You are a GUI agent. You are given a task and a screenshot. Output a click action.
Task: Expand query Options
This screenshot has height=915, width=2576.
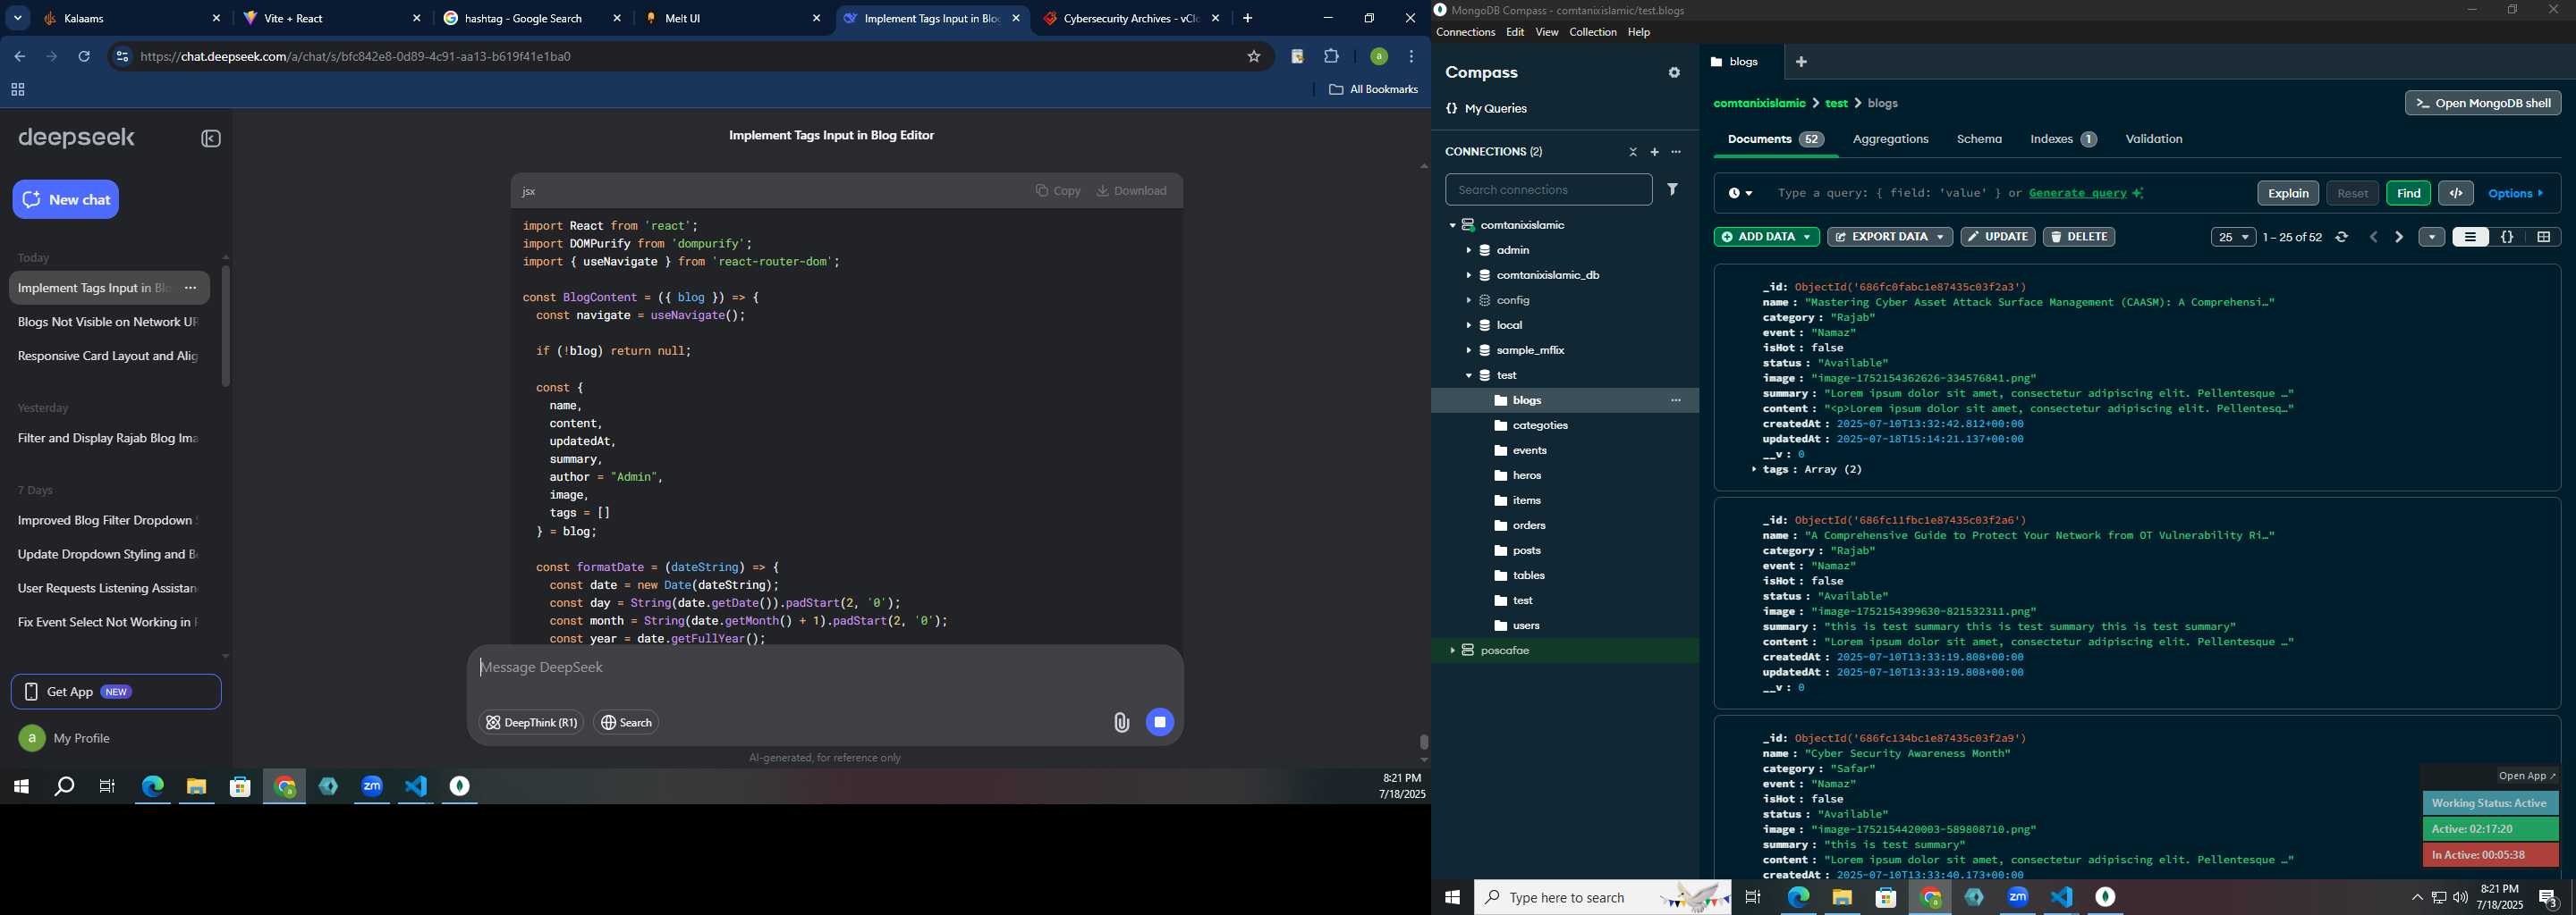point(2516,193)
